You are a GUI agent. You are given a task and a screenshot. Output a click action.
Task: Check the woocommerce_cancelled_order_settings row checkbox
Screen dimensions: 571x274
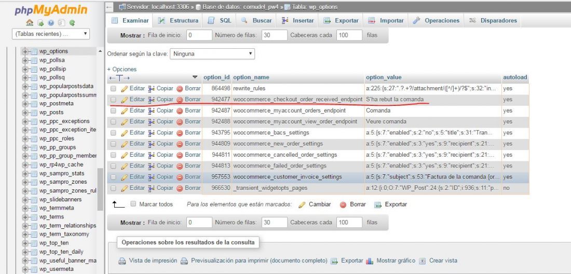coord(113,155)
